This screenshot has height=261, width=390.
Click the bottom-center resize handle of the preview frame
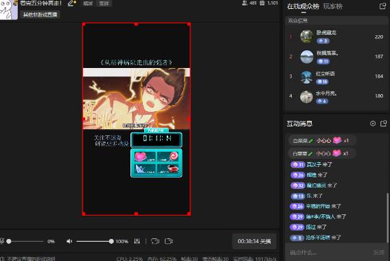pos(136,214)
